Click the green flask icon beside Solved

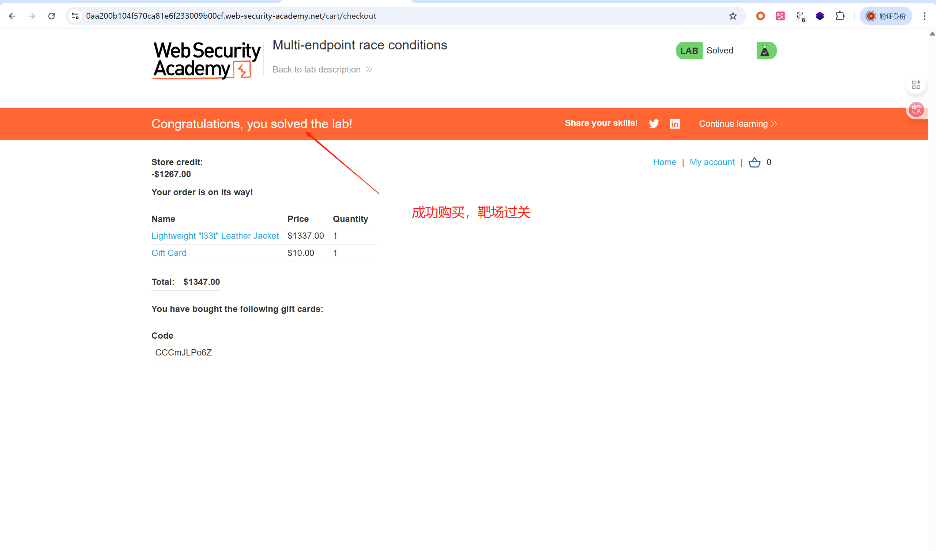click(765, 51)
